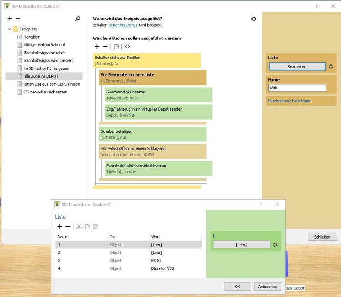Click the Name field containing Wdh

pyautogui.click(x=297, y=88)
